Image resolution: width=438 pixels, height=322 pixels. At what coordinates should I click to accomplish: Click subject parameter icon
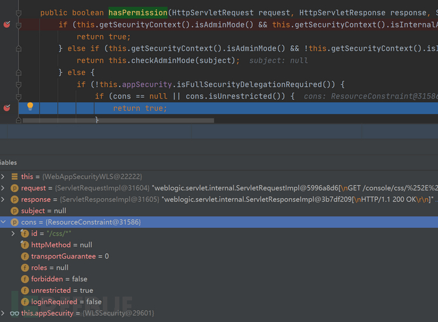(15, 211)
